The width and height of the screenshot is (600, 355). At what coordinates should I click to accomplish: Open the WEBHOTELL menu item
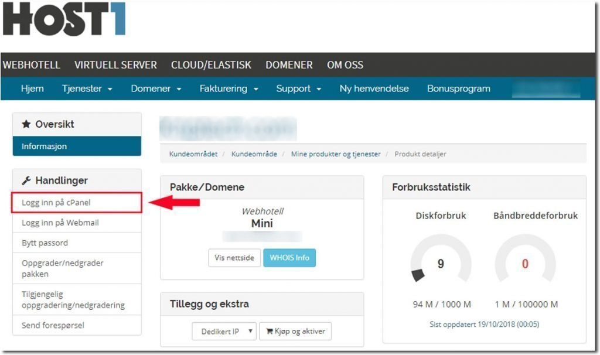(32, 65)
